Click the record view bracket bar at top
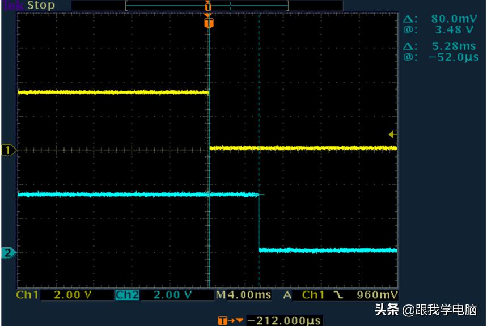The width and height of the screenshot is (487, 326). pos(207,6)
